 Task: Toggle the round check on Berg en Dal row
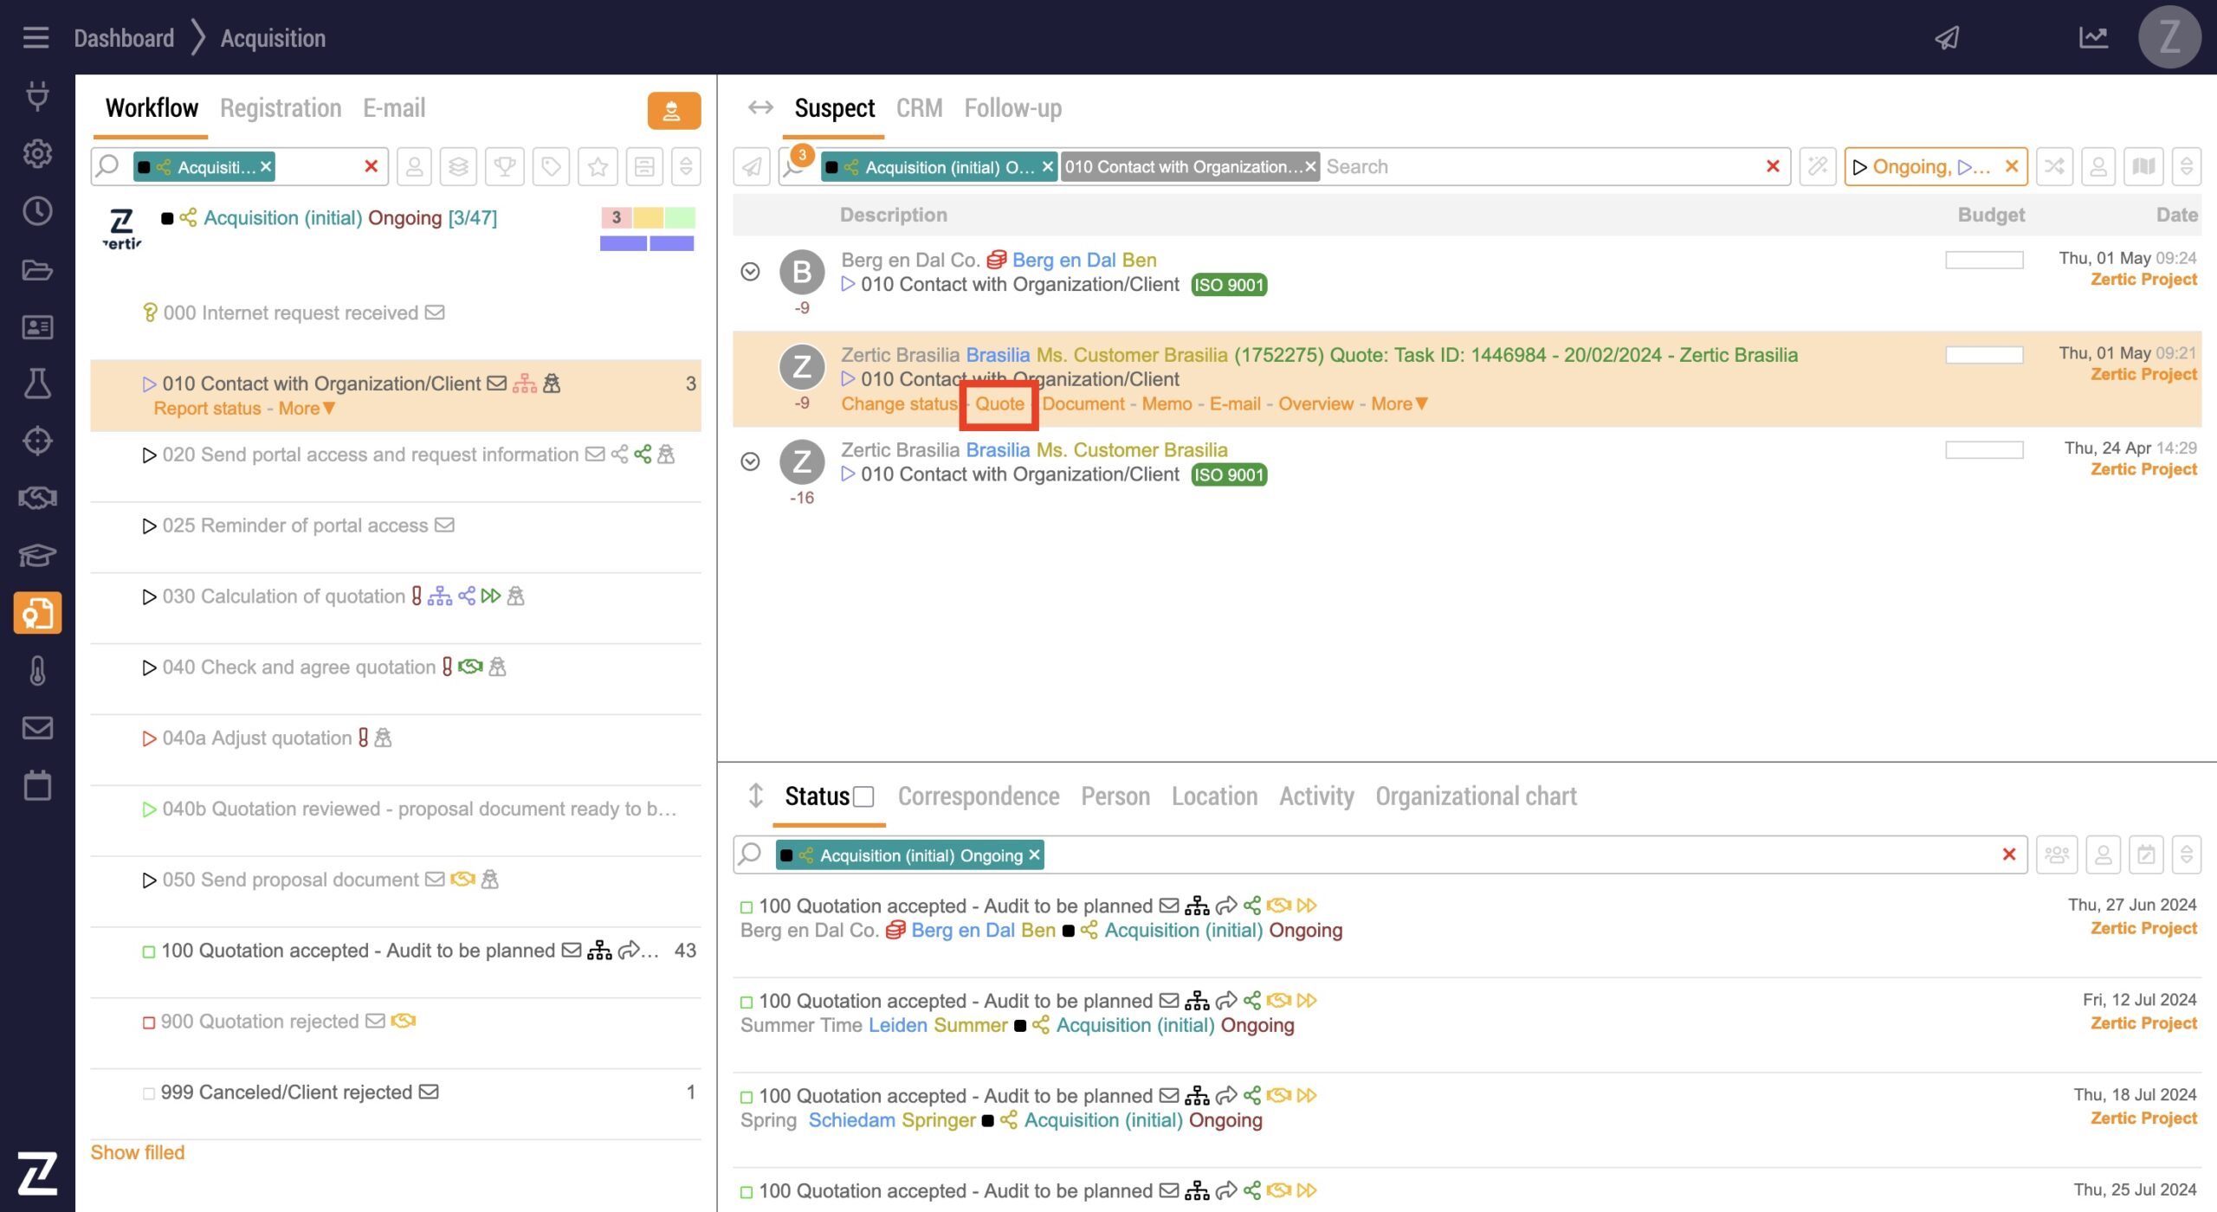[x=750, y=272]
